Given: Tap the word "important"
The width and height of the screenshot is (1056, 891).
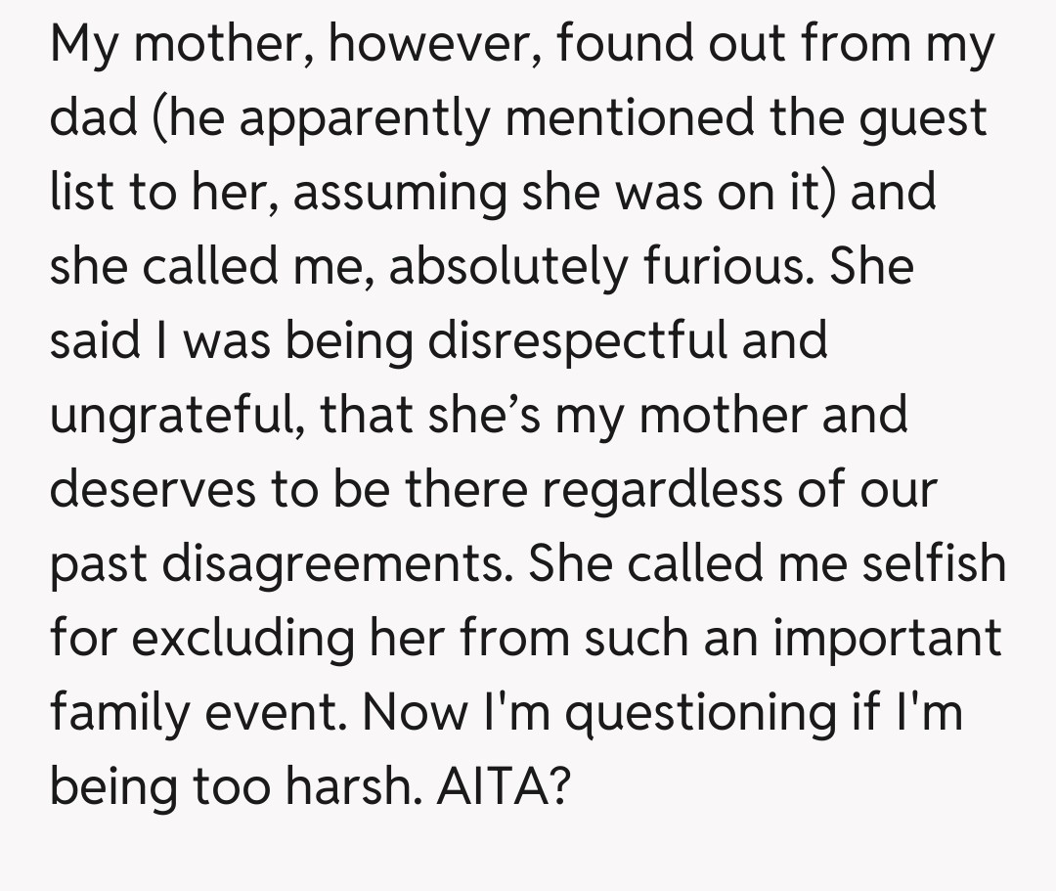Looking at the screenshot, I should (x=885, y=638).
